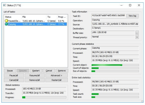Click entire task Time field
Screen dimensions: 145x105
coord(115,86)
